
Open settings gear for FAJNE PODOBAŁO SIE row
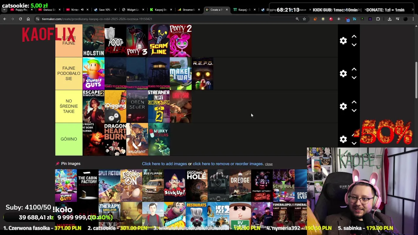(x=343, y=73)
